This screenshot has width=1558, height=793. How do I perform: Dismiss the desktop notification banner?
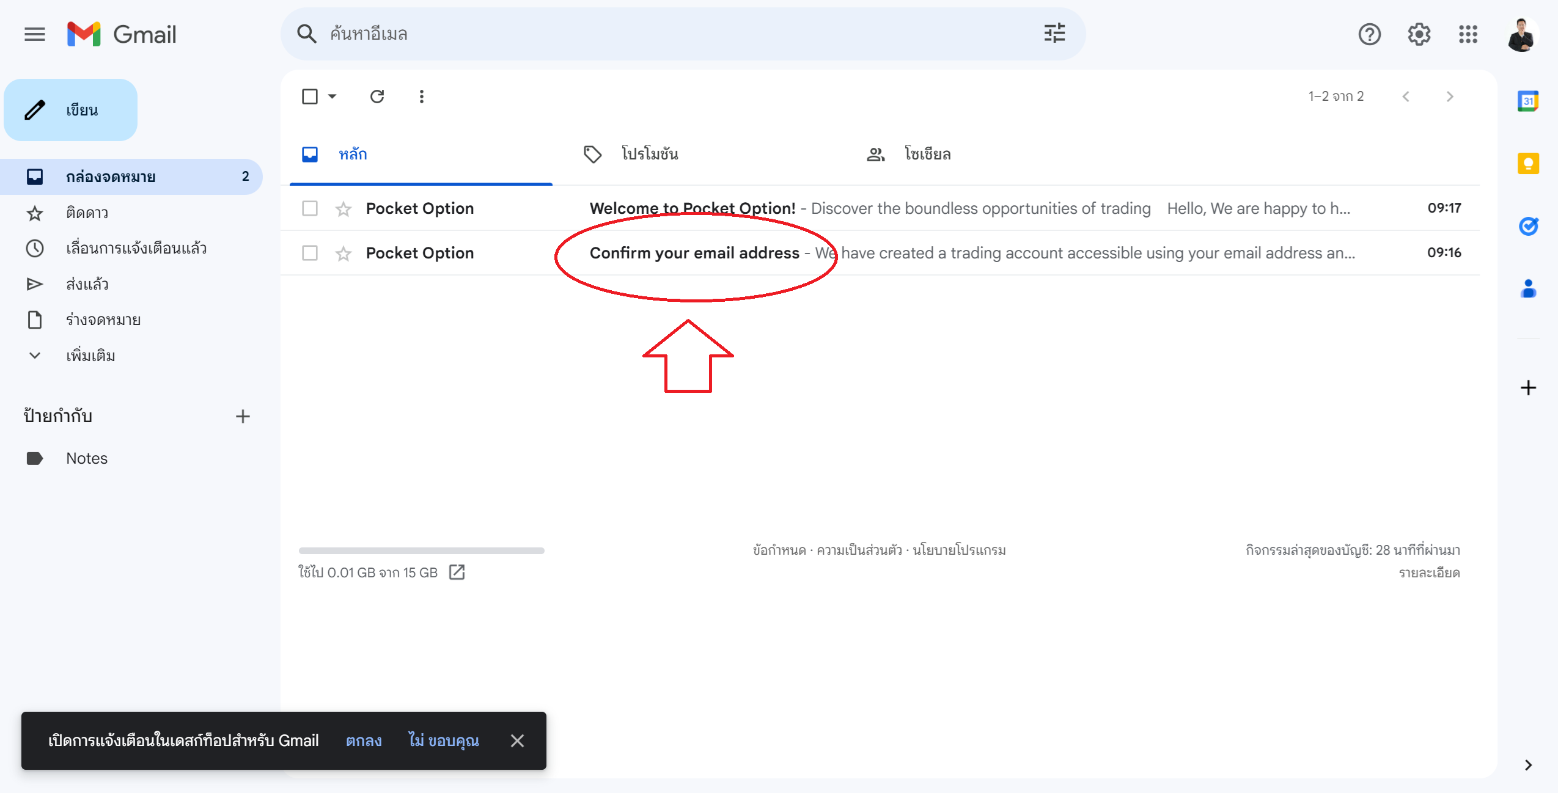point(517,740)
